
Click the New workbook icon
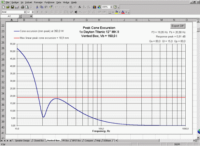[3, 7]
